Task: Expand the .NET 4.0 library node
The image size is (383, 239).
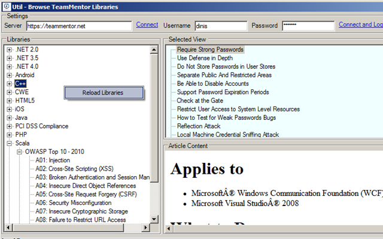Action: point(10,66)
